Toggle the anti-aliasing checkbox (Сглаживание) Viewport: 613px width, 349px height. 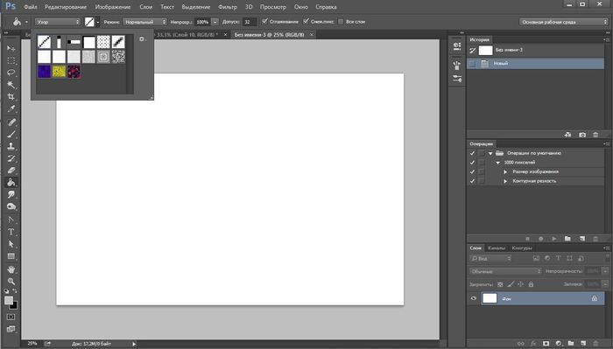(x=264, y=22)
